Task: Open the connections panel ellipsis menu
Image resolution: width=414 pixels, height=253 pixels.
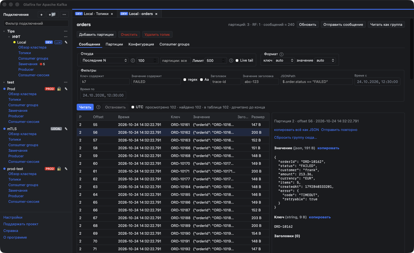Action: point(64,15)
